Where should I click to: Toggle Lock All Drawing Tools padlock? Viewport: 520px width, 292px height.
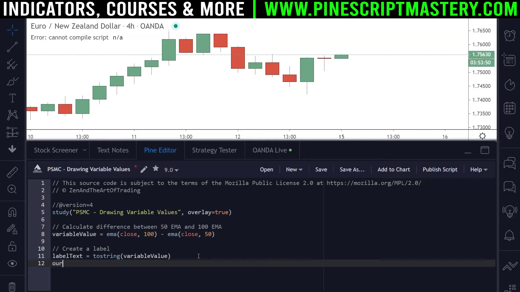[12, 246]
